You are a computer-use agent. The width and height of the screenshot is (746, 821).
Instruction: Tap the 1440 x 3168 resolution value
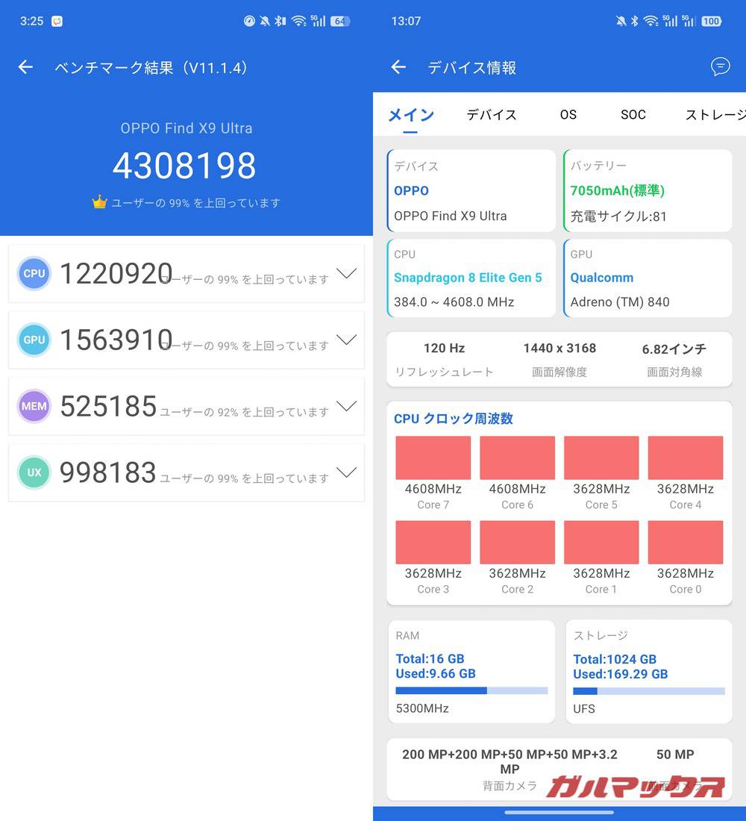click(559, 349)
